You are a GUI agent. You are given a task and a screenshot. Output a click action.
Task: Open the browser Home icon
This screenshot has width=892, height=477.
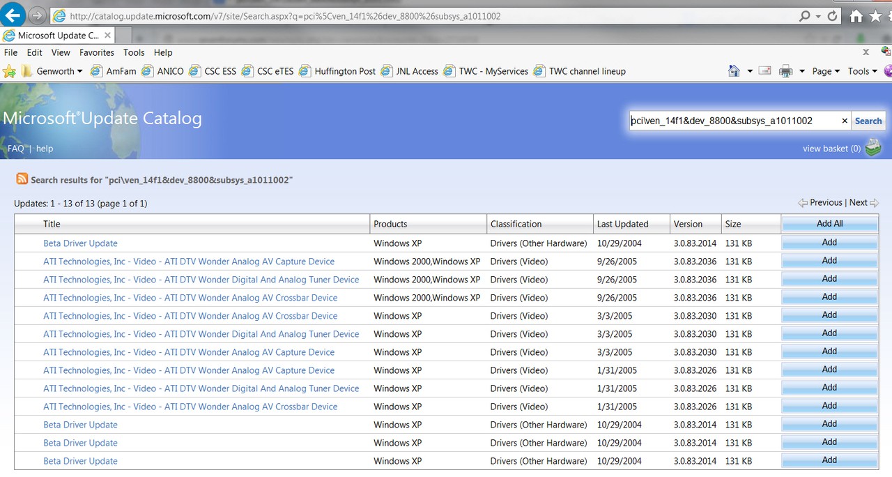pyautogui.click(x=856, y=16)
